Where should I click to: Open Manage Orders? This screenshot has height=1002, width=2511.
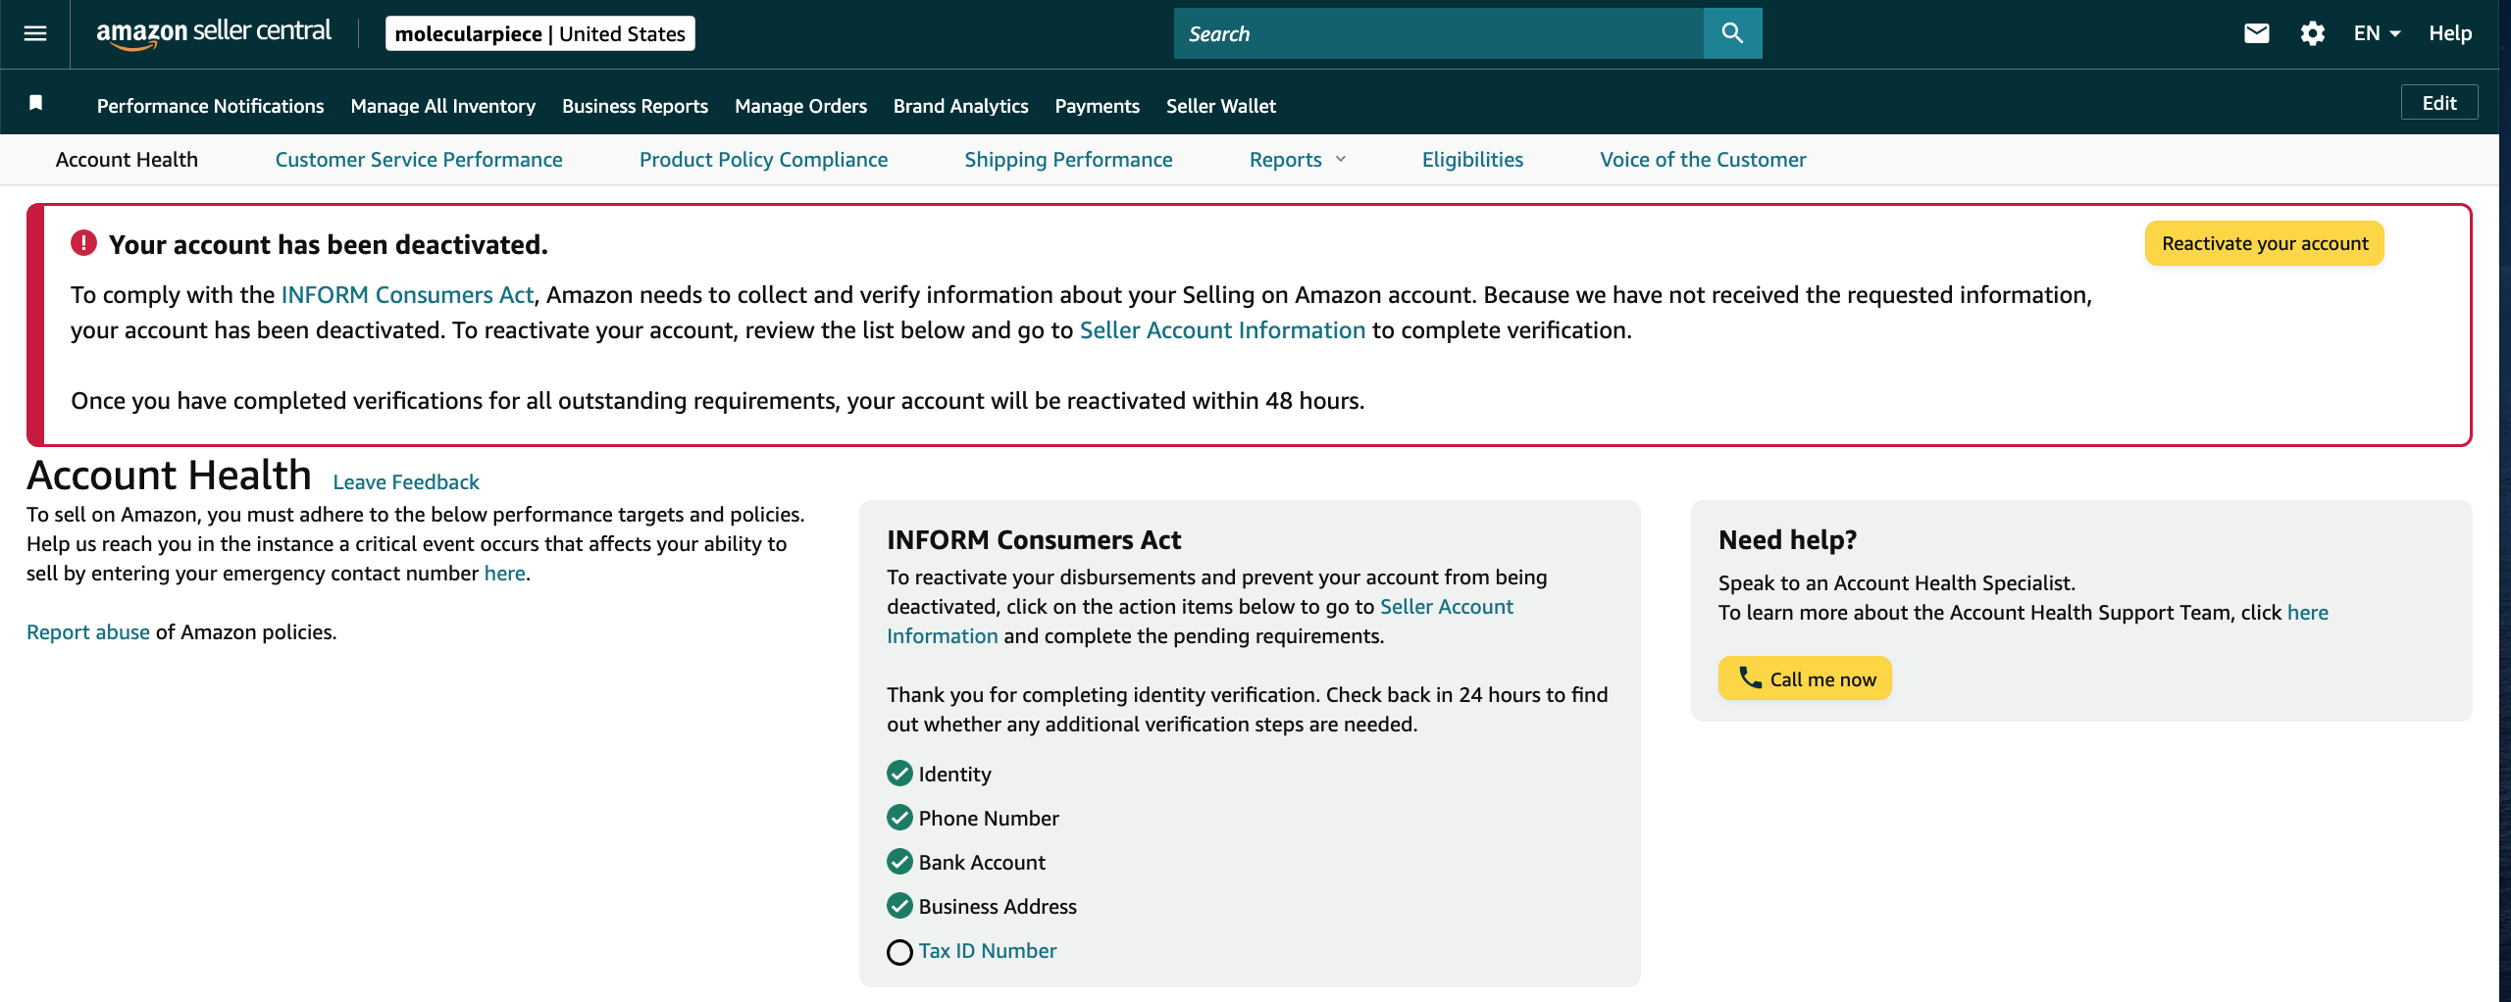[800, 106]
